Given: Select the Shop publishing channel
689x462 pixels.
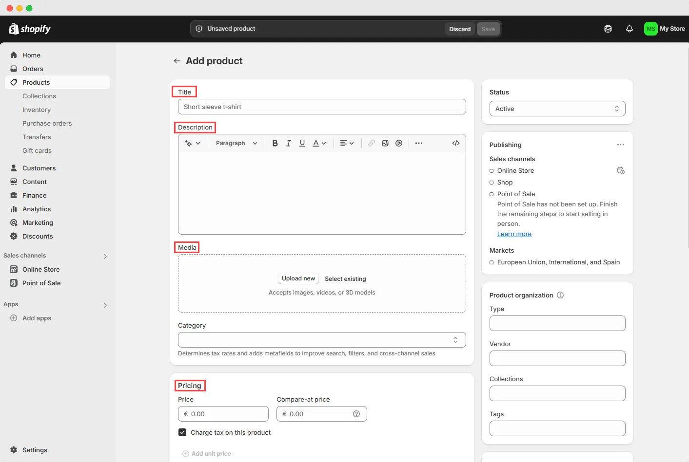Looking at the screenshot, I should click(x=491, y=182).
